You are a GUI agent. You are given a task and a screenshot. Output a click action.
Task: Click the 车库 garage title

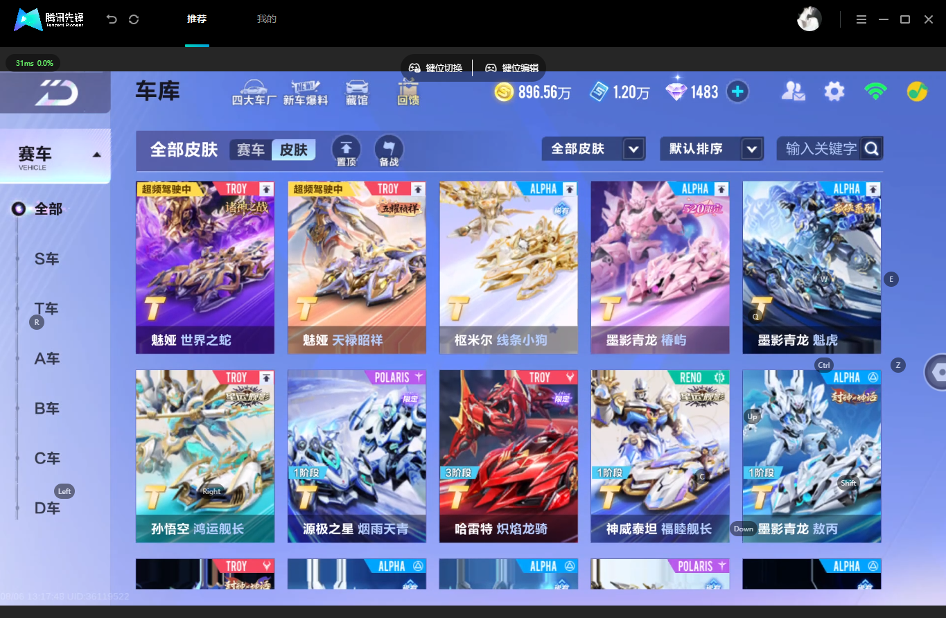[x=158, y=91]
